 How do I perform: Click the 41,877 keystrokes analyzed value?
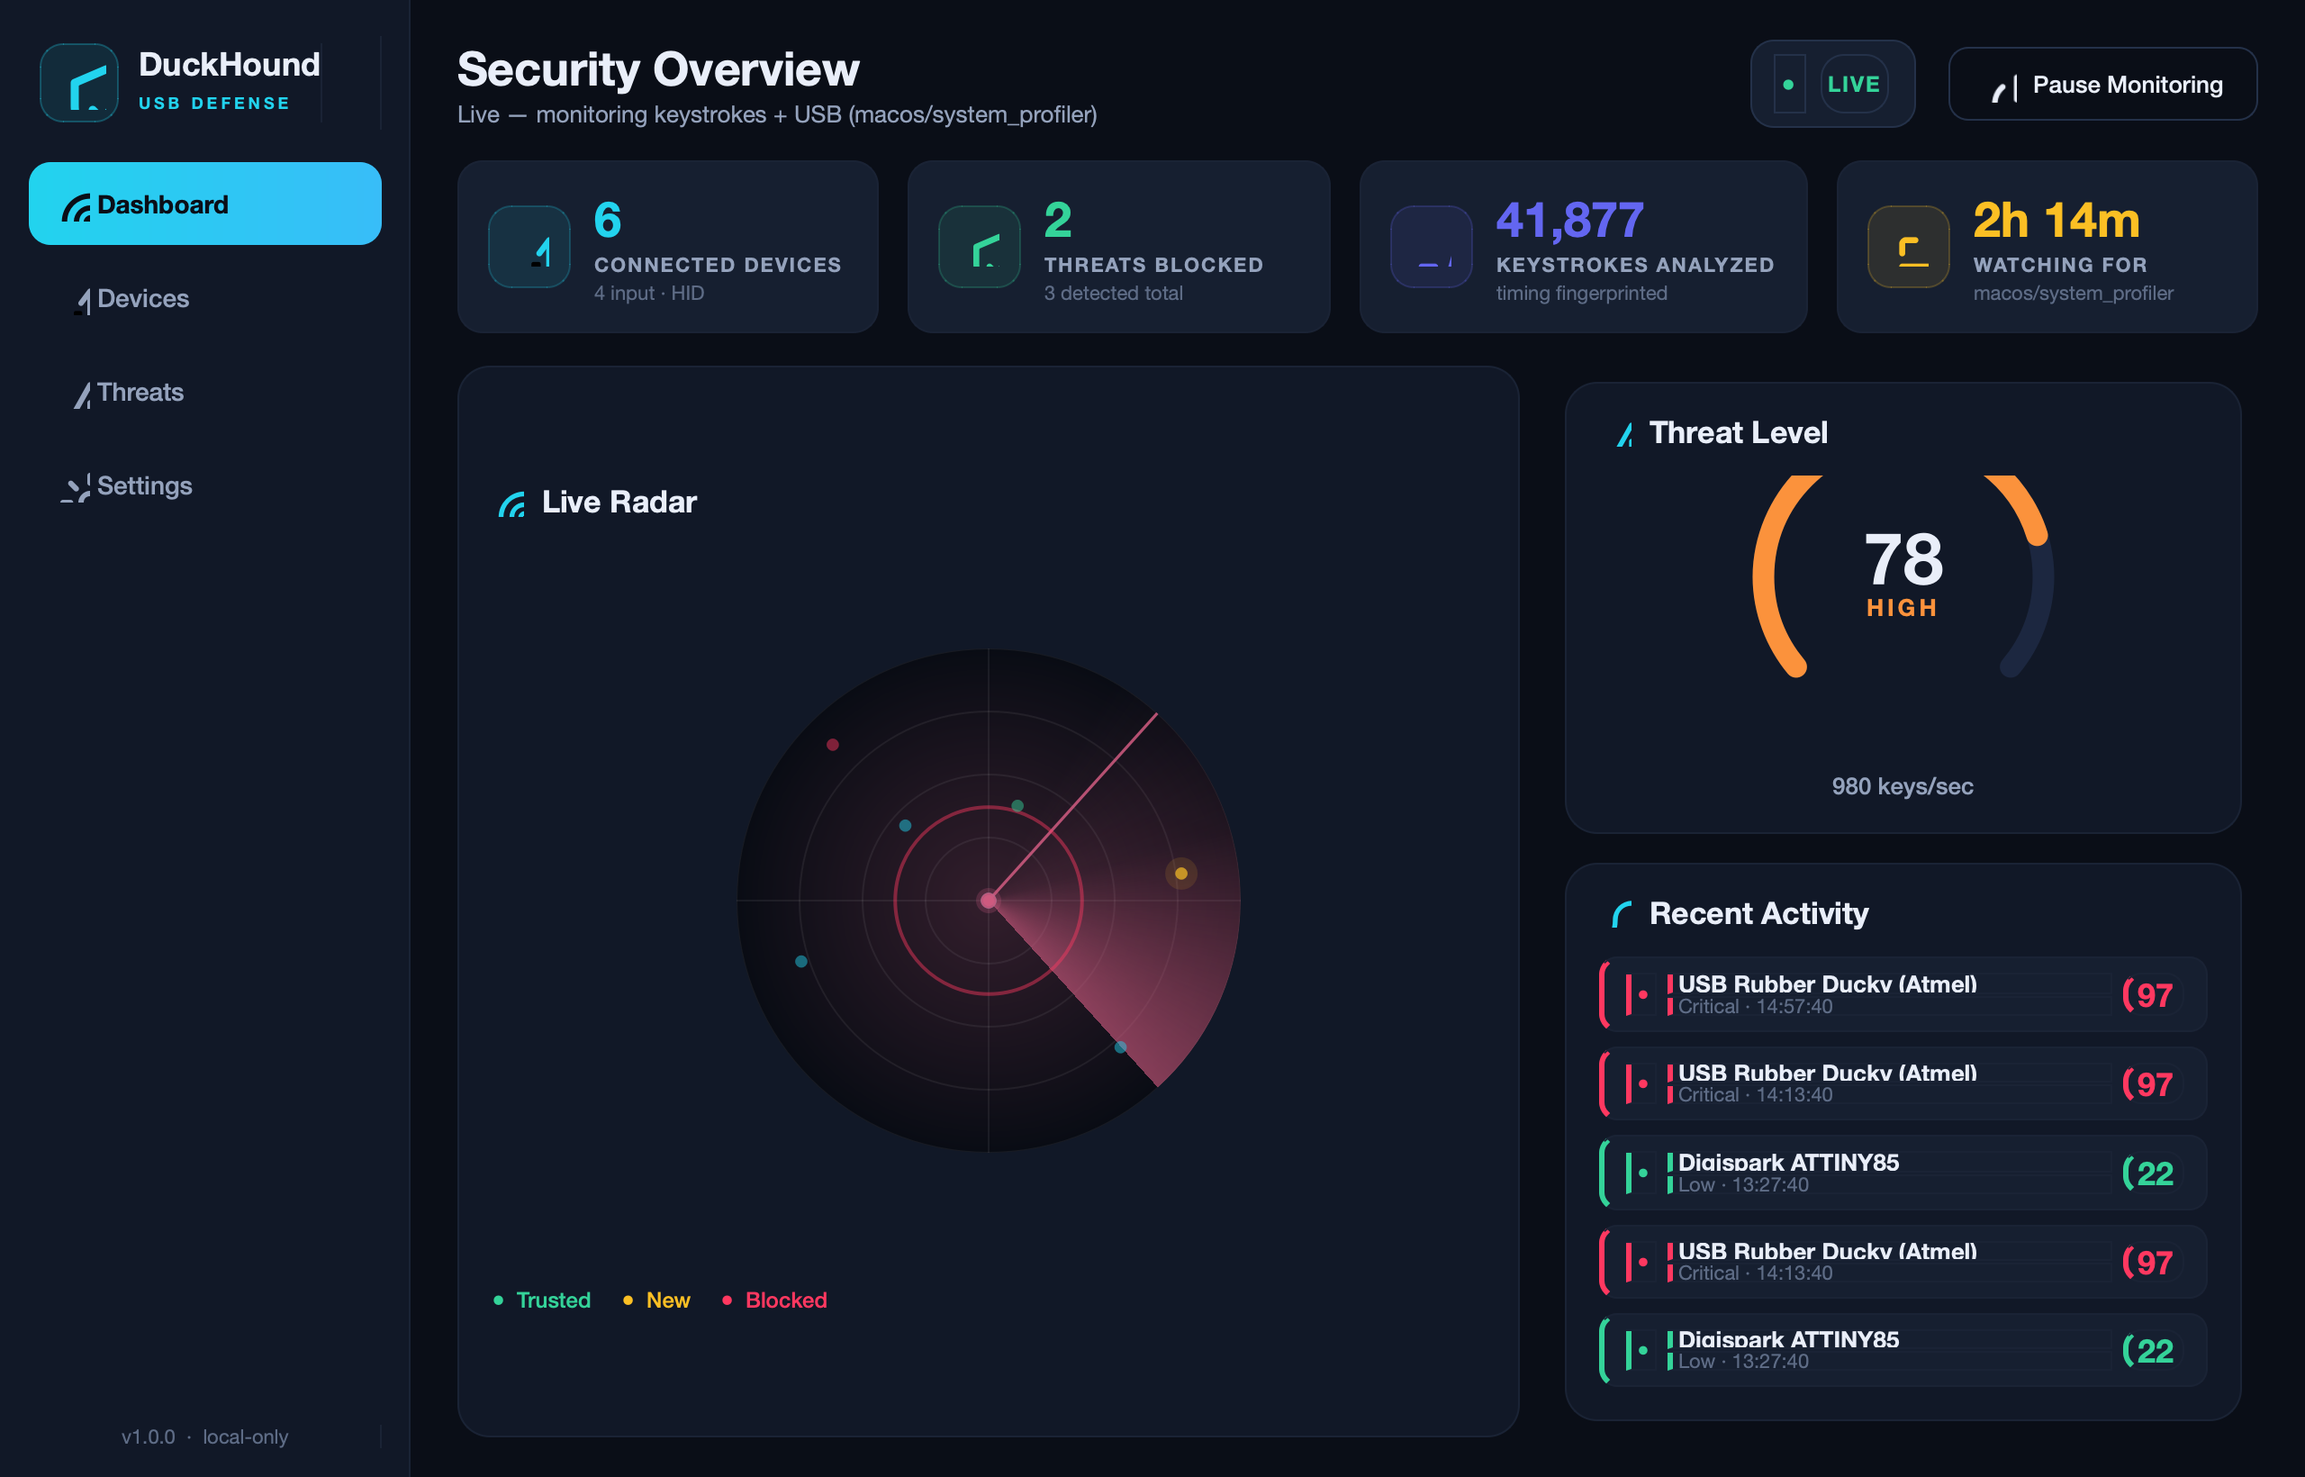point(1569,221)
